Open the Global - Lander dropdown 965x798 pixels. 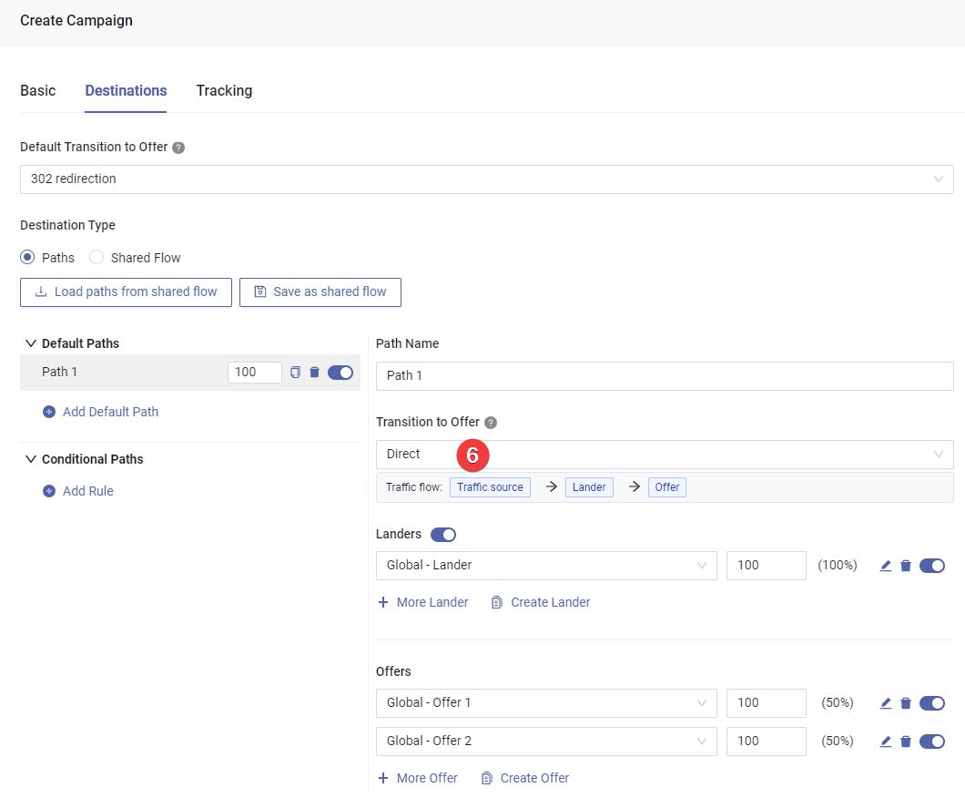click(546, 565)
